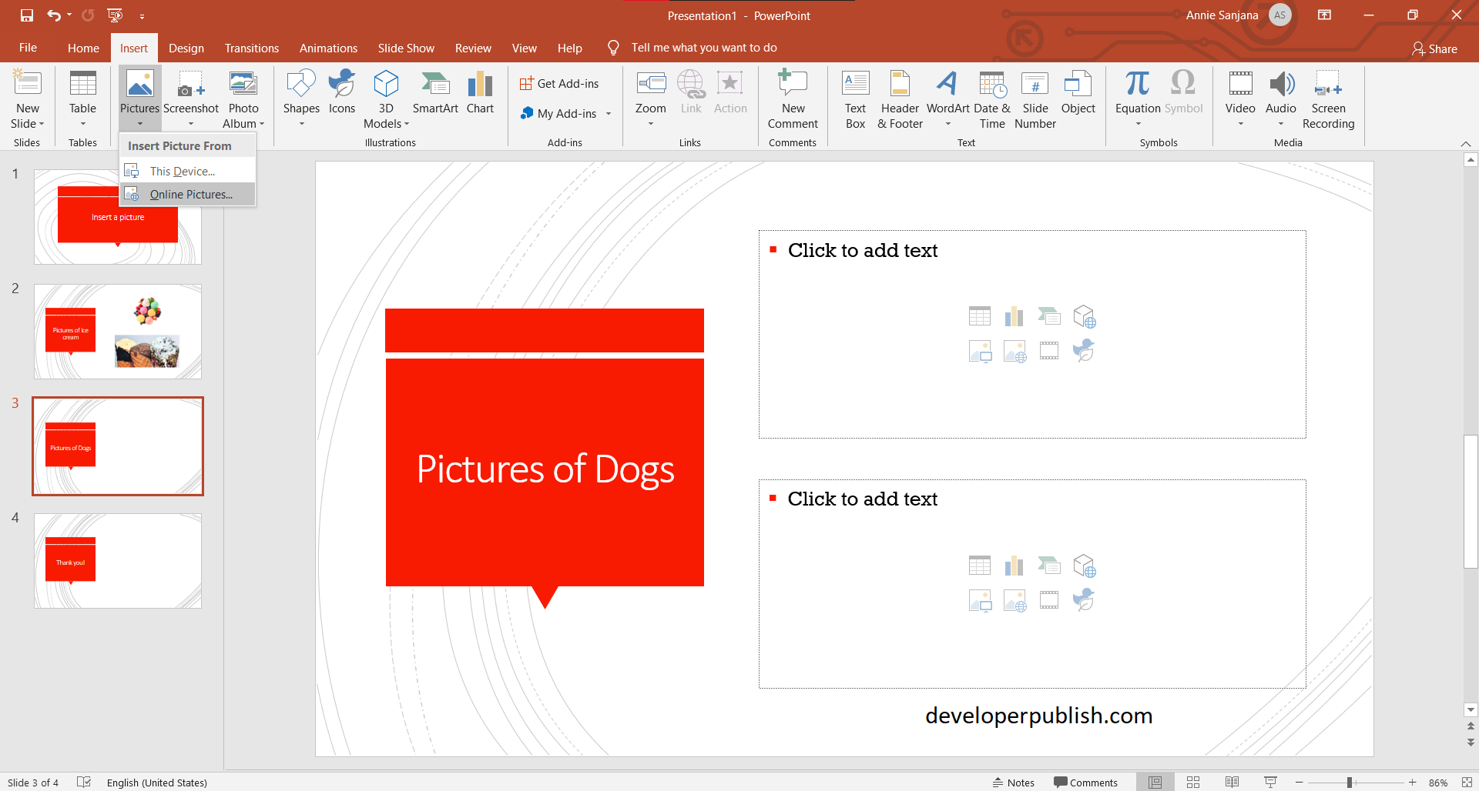1479x791 pixels.
Task: Click the zoom out minus button
Action: [x=1299, y=783]
